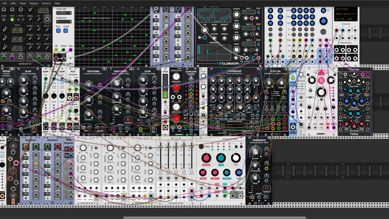Open the Polyphony dropdown
The height and width of the screenshot is (219, 389).
pos(64,22)
